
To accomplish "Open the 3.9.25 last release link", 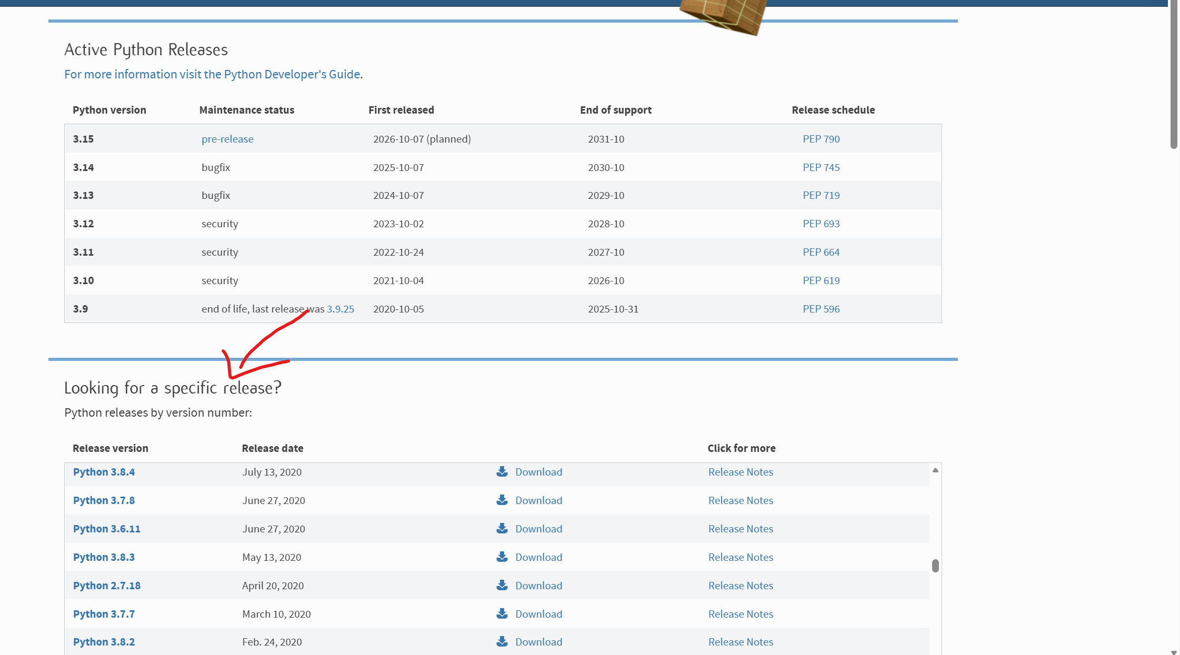I will coord(340,309).
